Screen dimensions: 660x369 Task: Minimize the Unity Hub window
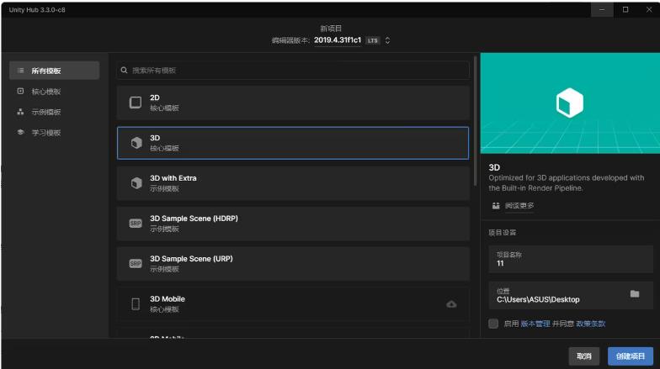[602, 10]
